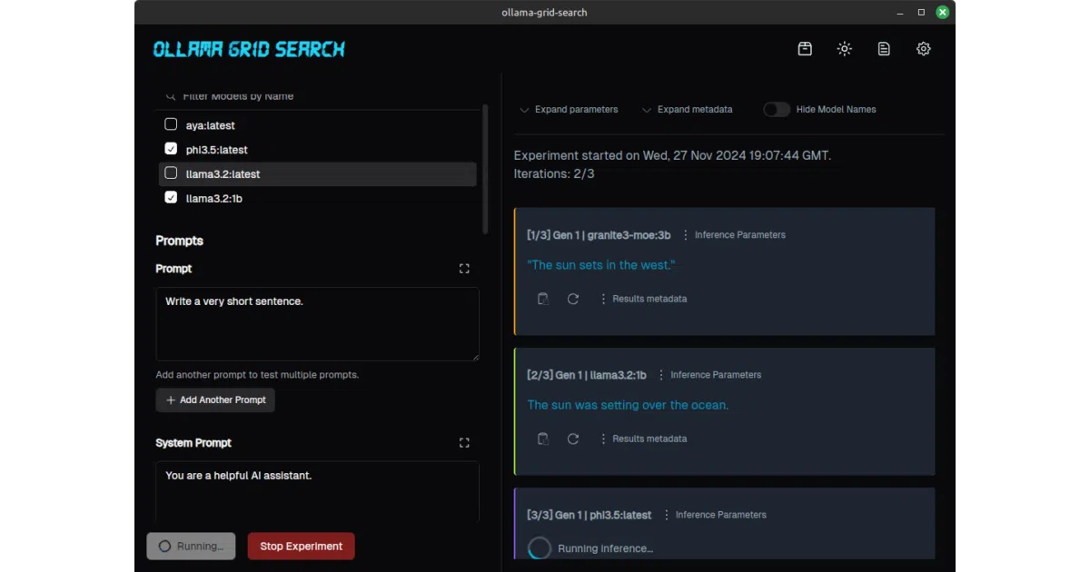This screenshot has height=572, width=1090.
Task: Click the Running... status button
Action: [x=191, y=547]
